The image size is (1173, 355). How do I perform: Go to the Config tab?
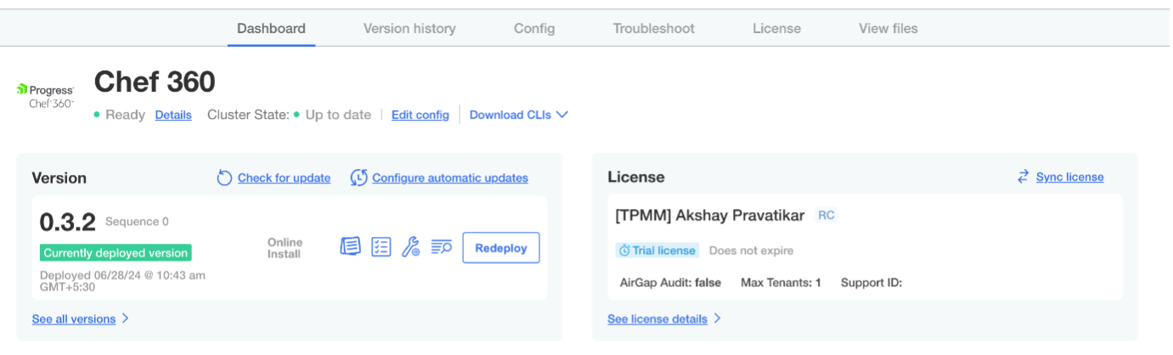[534, 28]
